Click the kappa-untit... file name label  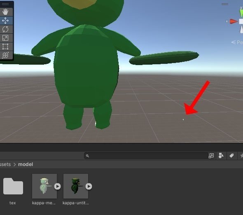[76, 203]
